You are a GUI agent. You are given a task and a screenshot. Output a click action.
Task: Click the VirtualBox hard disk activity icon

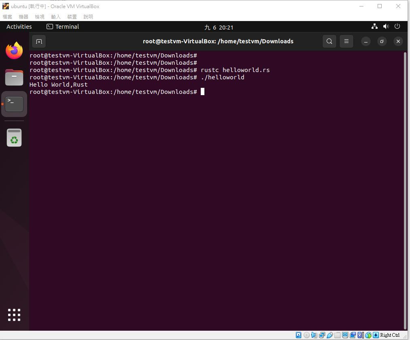coord(298,335)
